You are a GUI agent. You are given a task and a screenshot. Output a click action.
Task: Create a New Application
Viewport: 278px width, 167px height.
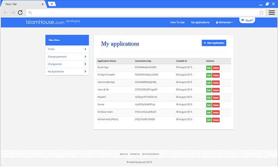[x=214, y=43]
